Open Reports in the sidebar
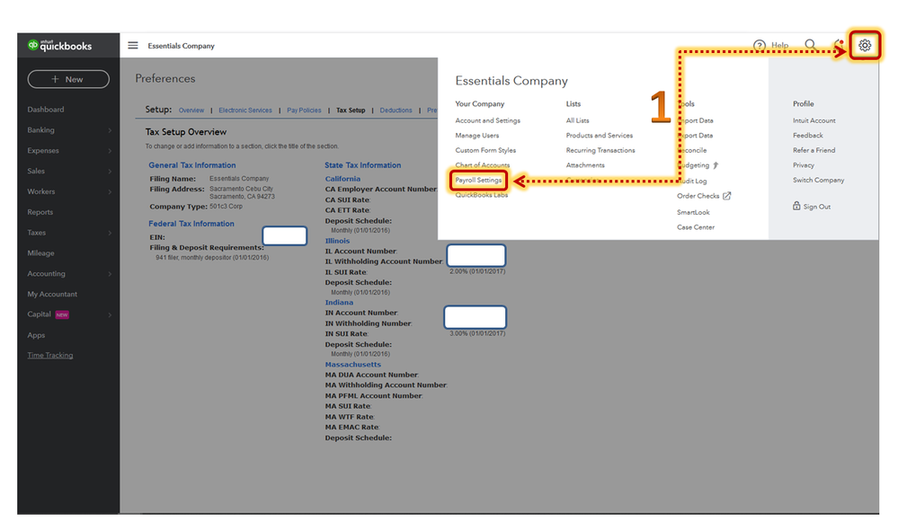The width and height of the screenshot is (898, 531). coord(40,212)
